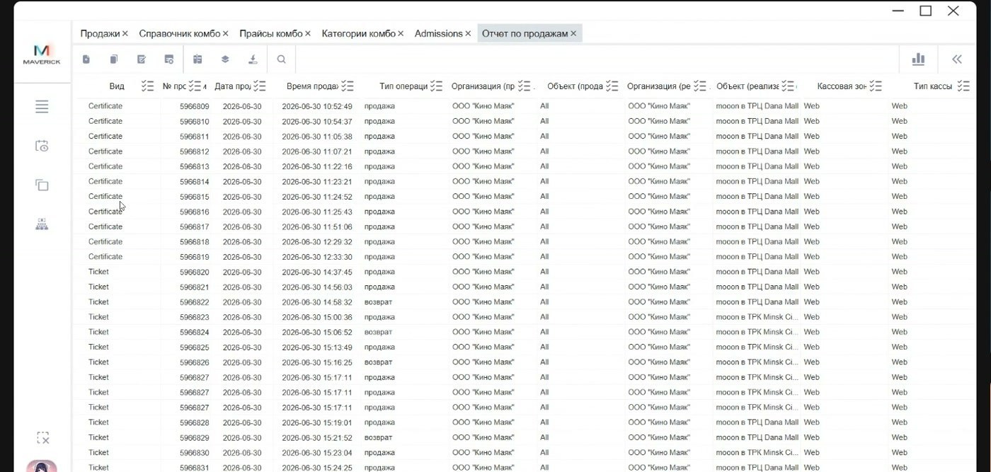
Task: Sort by the Тип операции column header
Action: (403, 86)
